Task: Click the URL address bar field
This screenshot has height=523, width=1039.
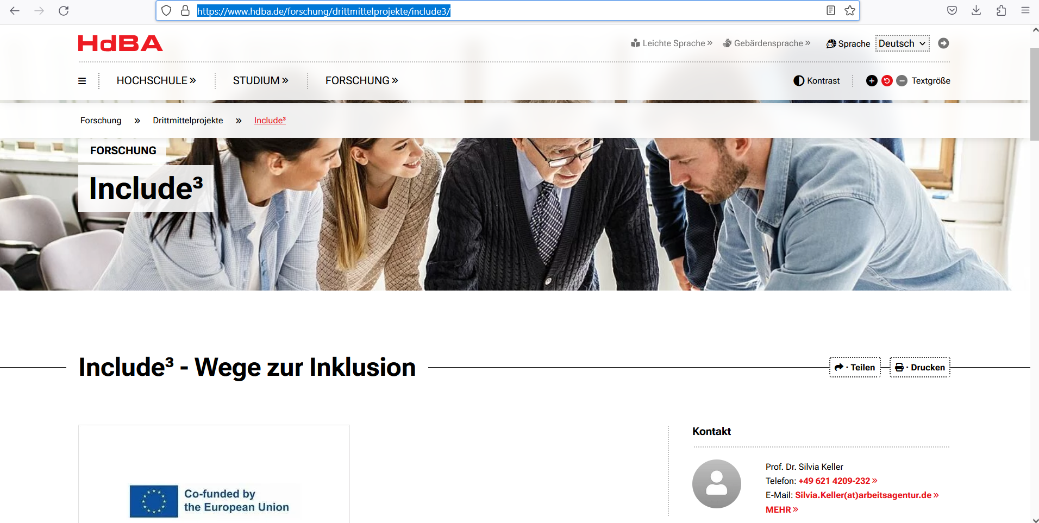Action: coord(508,11)
